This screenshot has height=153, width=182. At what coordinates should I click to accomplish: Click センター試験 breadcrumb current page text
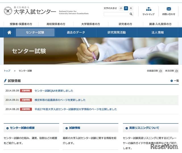coord(25,71)
